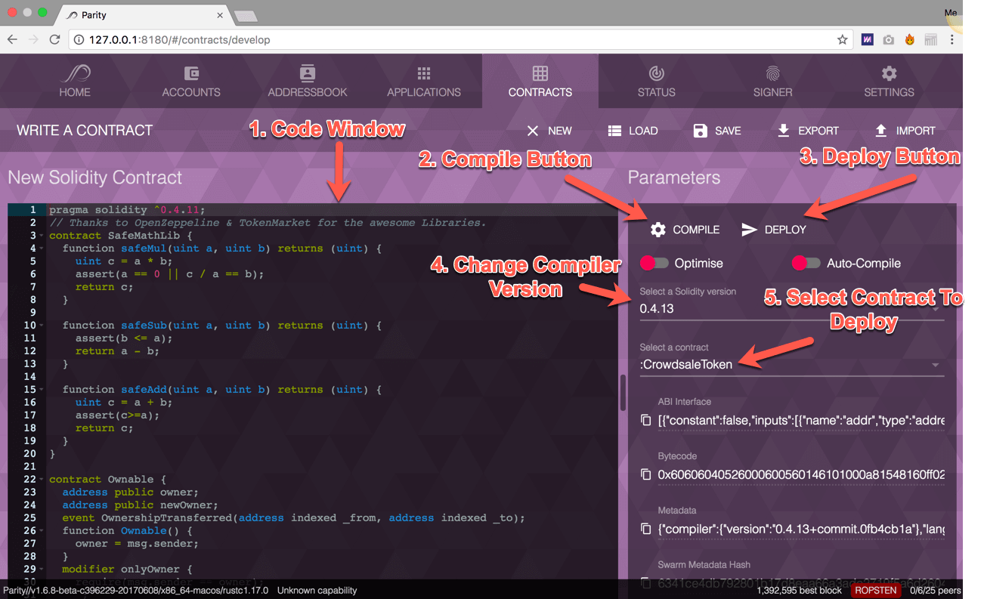The height and width of the screenshot is (599, 984).
Task: Copy the contract Bytecode
Action: coord(646,474)
